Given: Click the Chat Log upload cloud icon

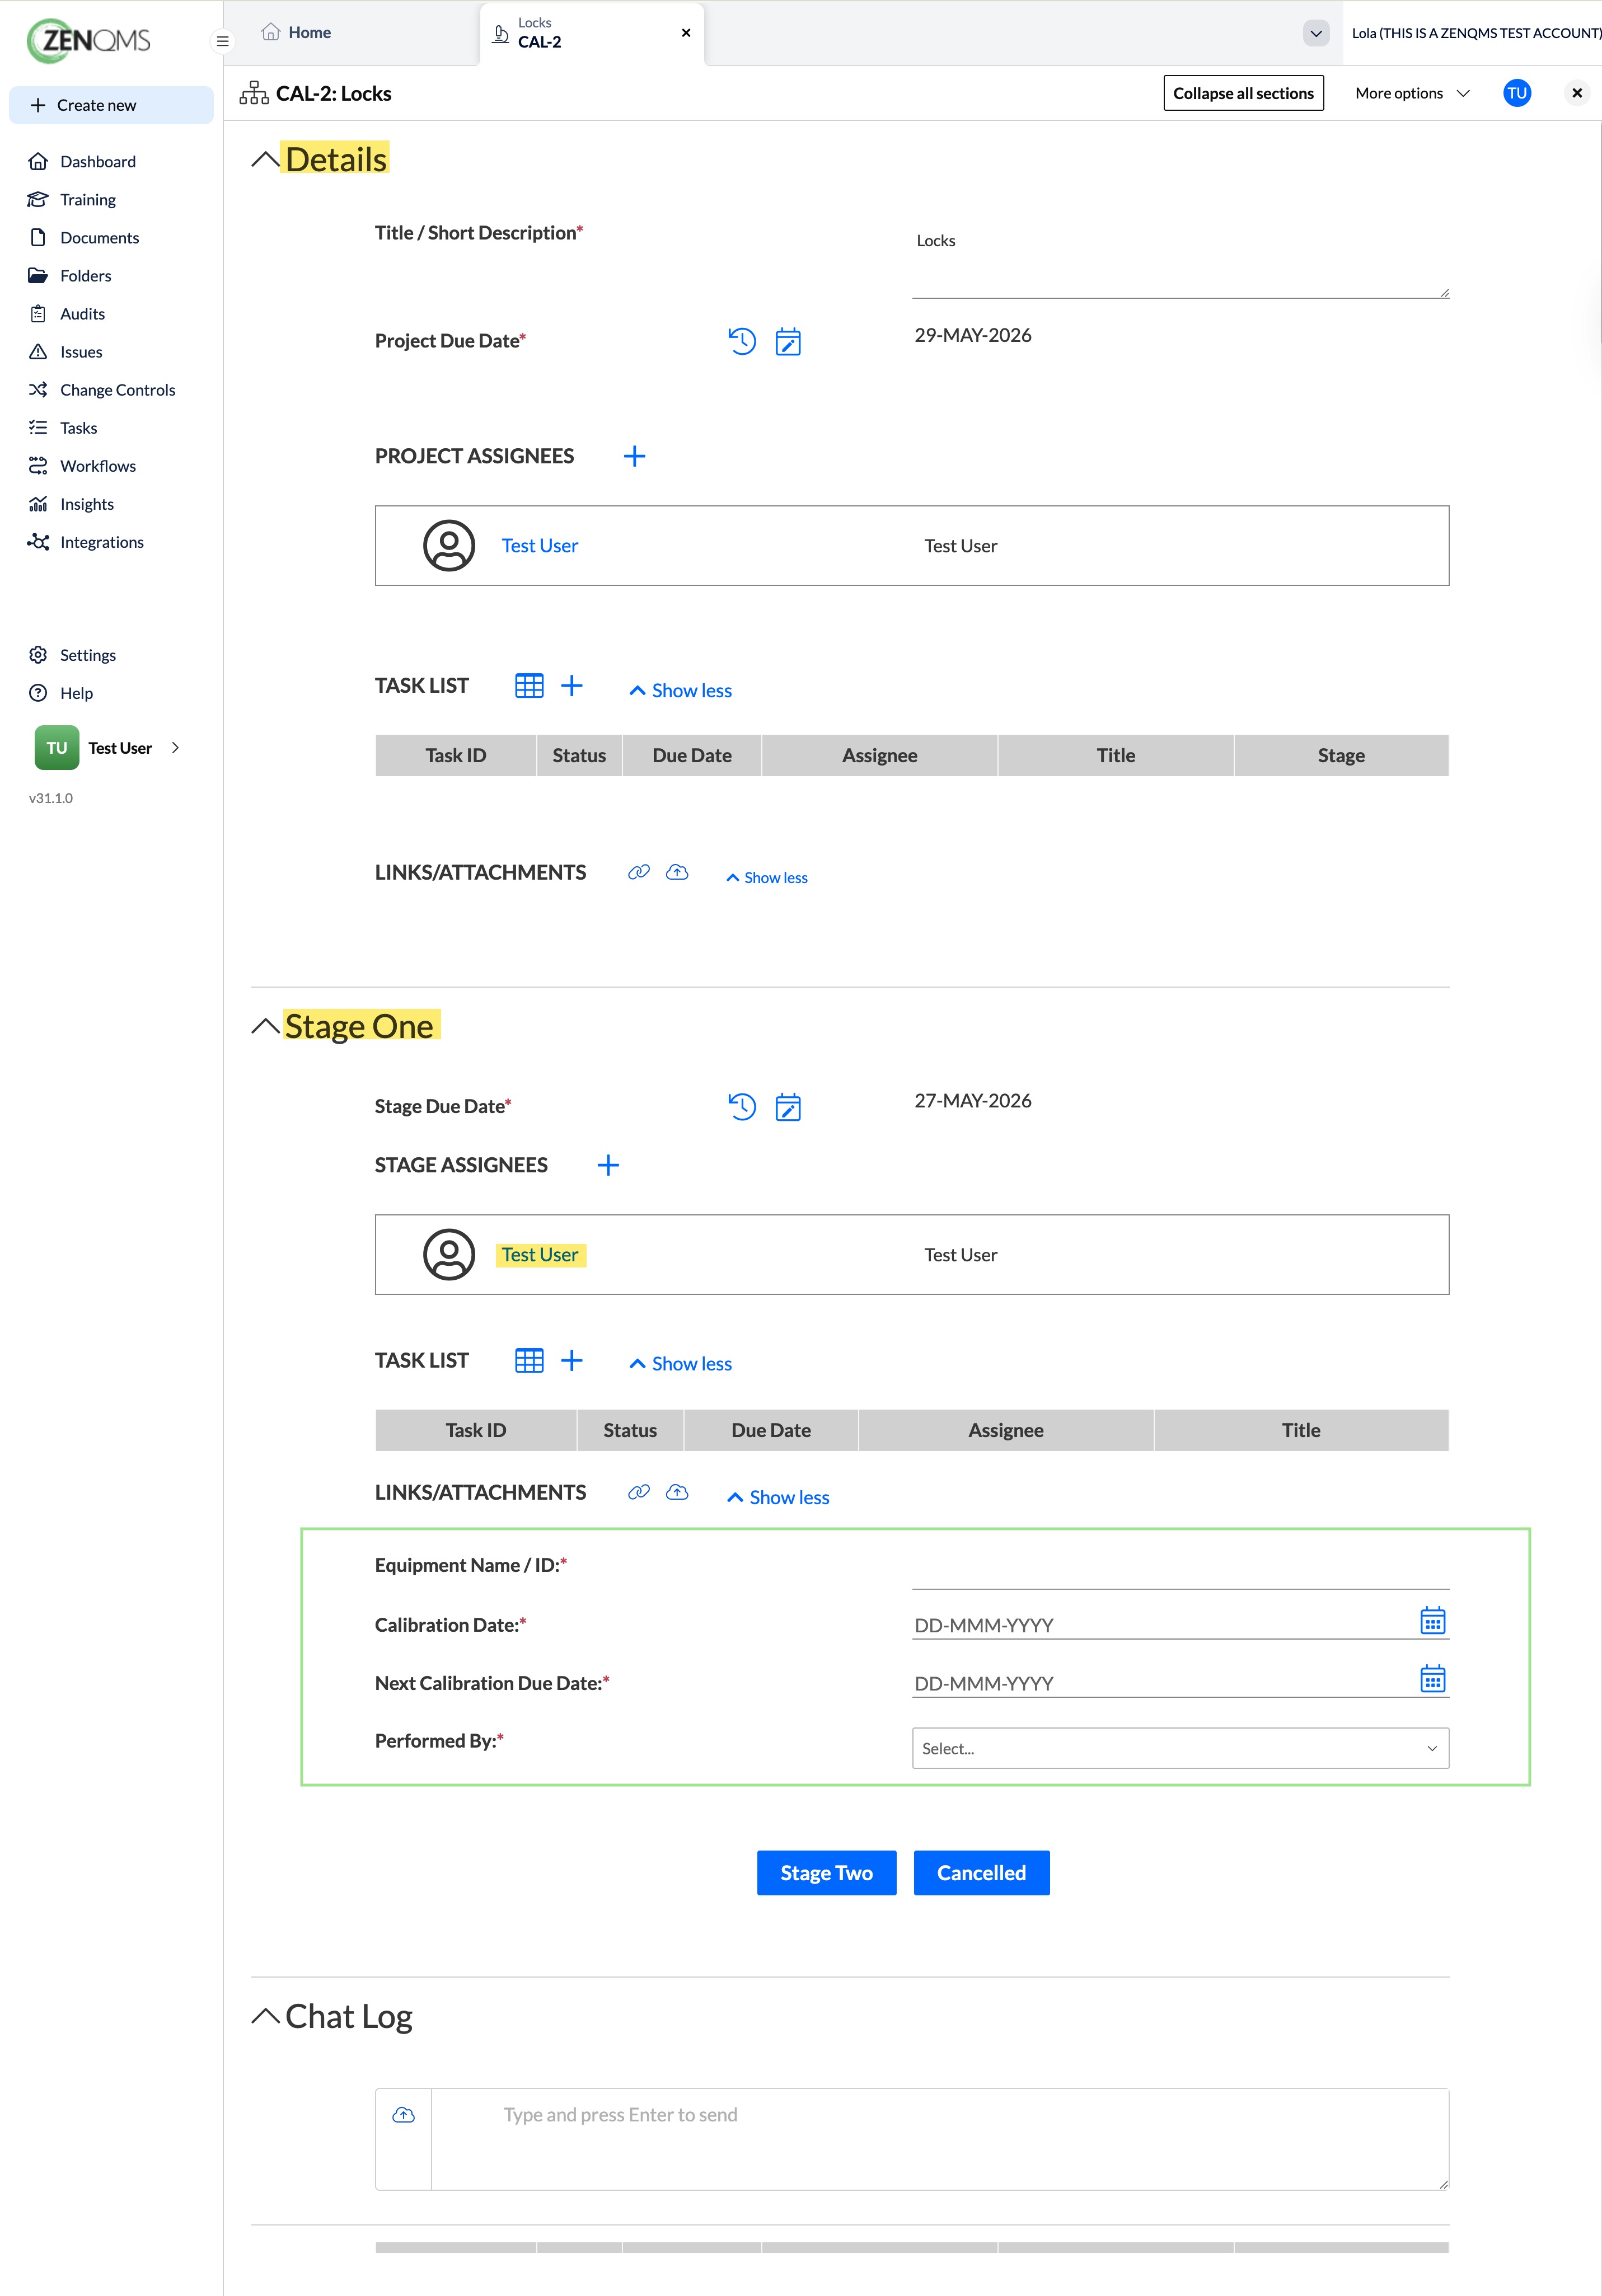Looking at the screenshot, I should coord(403,2114).
